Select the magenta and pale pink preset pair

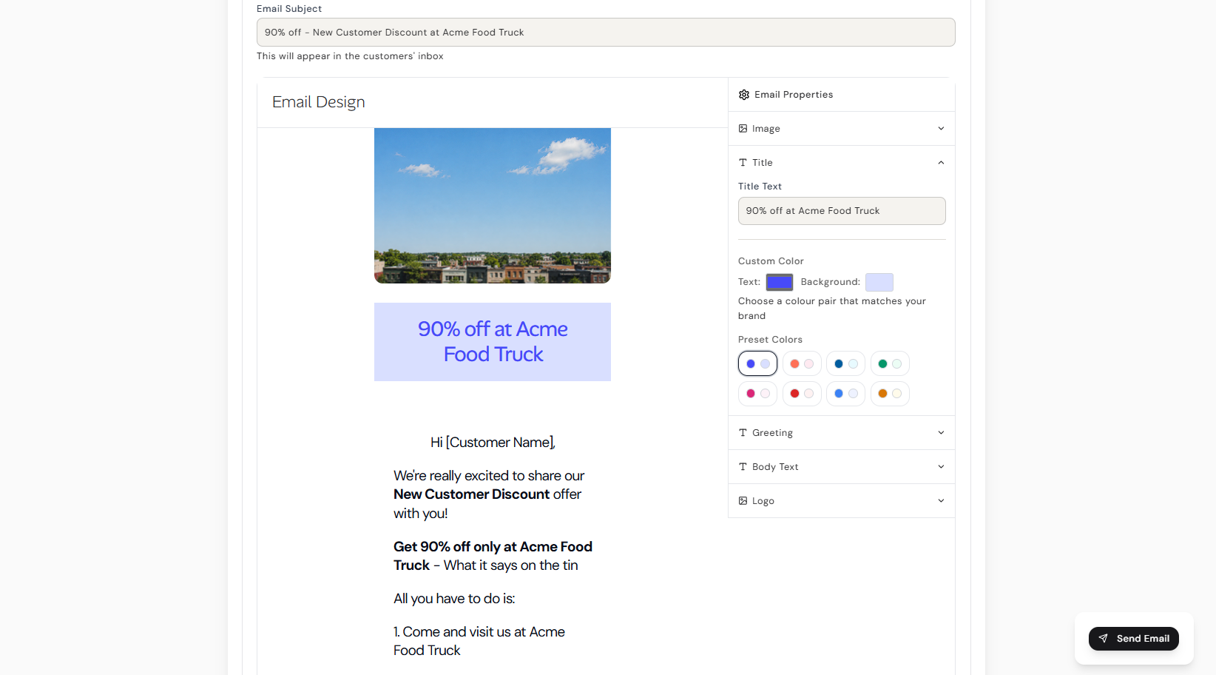point(757,393)
